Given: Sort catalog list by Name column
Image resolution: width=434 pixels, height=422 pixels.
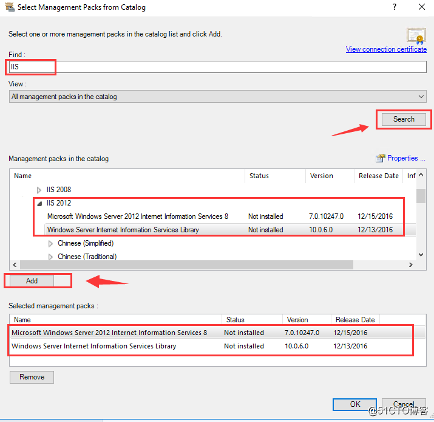Looking at the screenshot, I should (x=127, y=176).
